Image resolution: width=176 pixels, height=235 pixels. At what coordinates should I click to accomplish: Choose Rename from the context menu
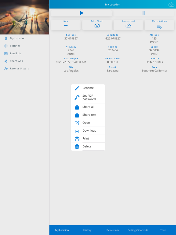point(88,88)
